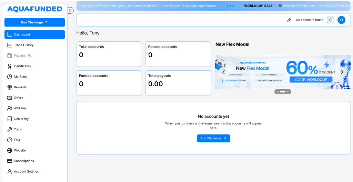Select Offers in the sidebar
This screenshot has height=182, width=353.
pyautogui.click(x=35, y=98)
